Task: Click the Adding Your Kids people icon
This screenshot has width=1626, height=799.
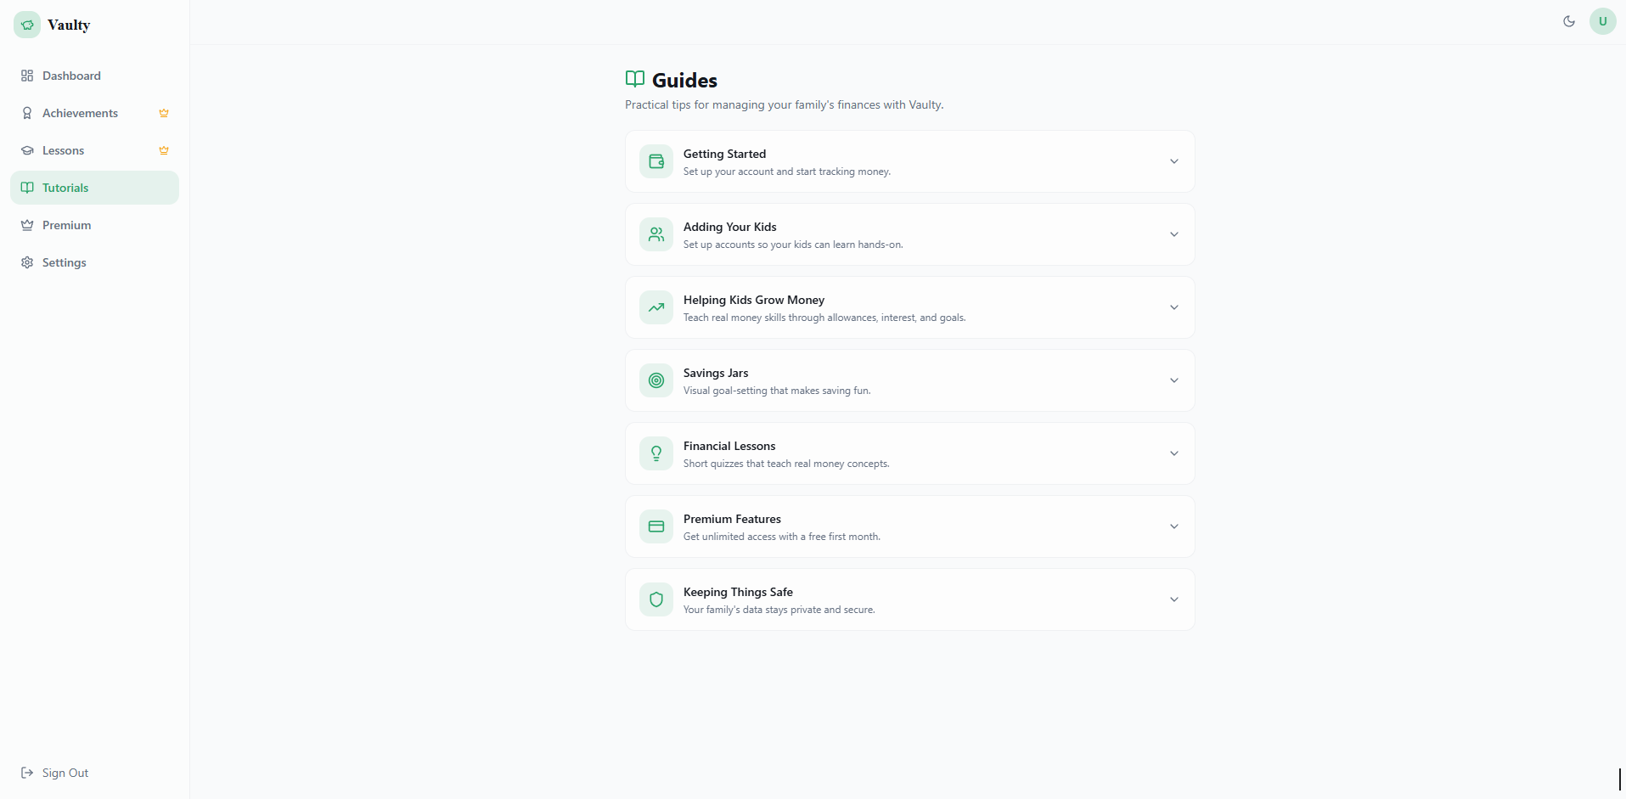Action: coord(655,234)
